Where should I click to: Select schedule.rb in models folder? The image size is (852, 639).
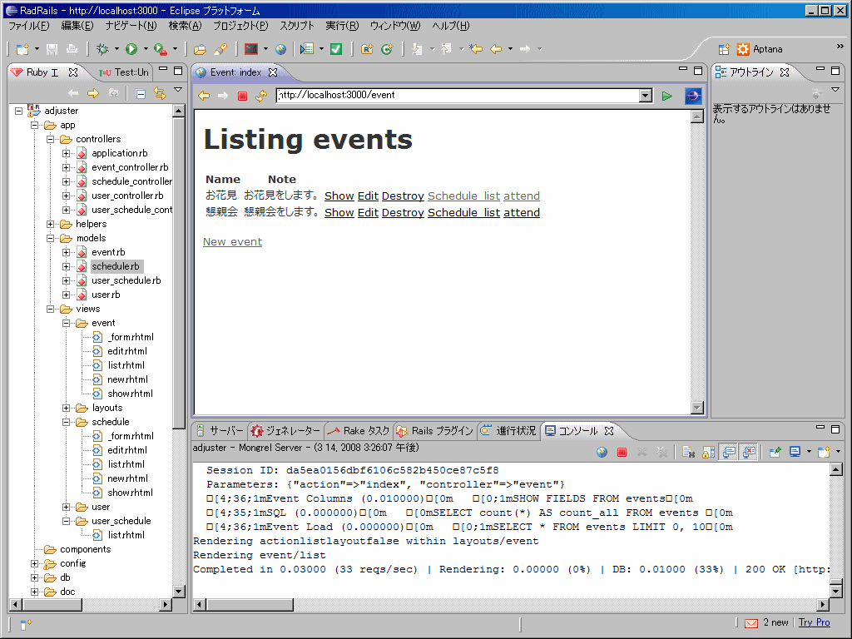pyautogui.click(x=115, y=266)
